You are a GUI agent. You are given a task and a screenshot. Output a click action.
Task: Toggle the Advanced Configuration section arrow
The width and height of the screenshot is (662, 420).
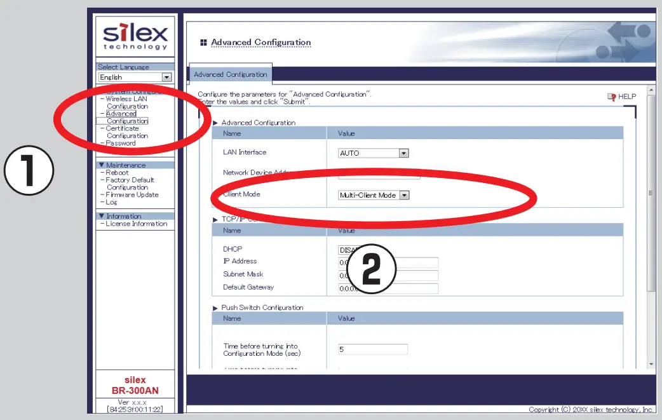215,123
